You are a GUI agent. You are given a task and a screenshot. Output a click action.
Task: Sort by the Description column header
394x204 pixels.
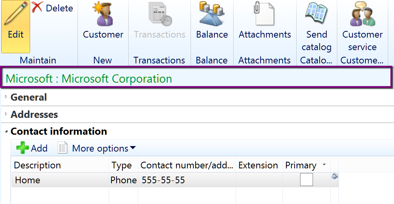tap(37, 165)
